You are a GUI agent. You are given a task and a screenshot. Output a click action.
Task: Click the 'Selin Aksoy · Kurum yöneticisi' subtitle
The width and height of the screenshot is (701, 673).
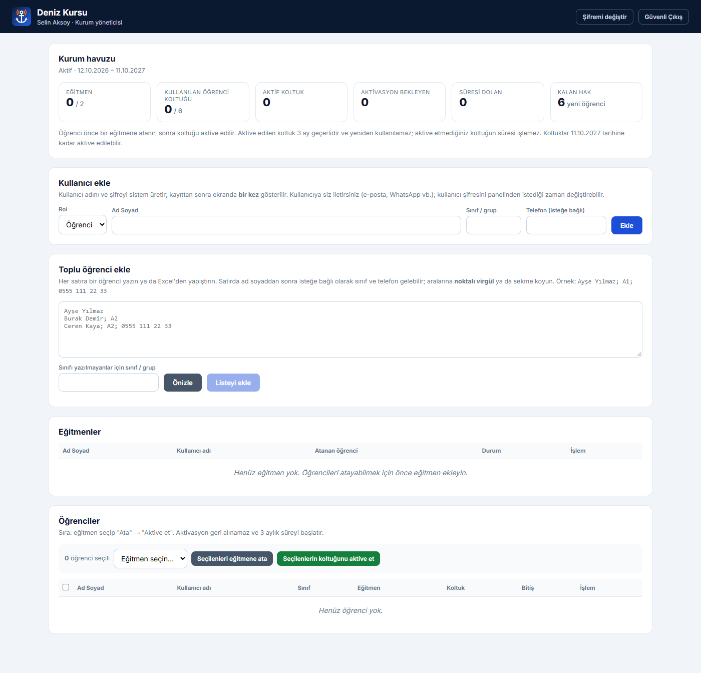80,23
